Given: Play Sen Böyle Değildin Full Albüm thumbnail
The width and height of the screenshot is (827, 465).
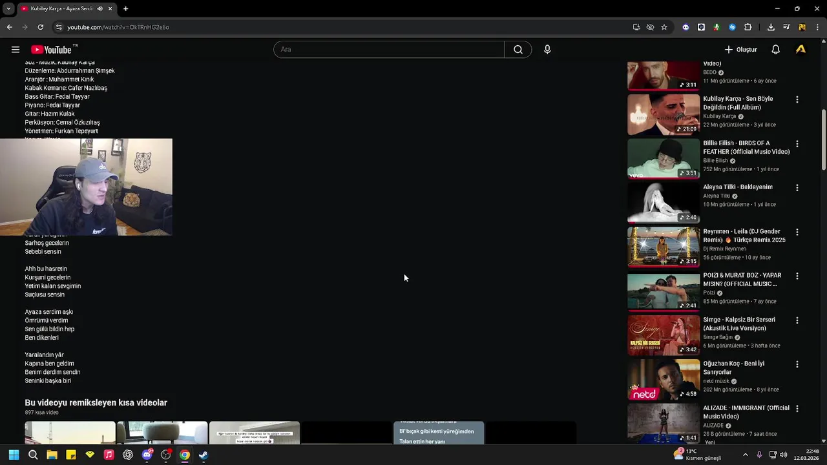Looking at the screenshot, I should click(x=664, y=114).
